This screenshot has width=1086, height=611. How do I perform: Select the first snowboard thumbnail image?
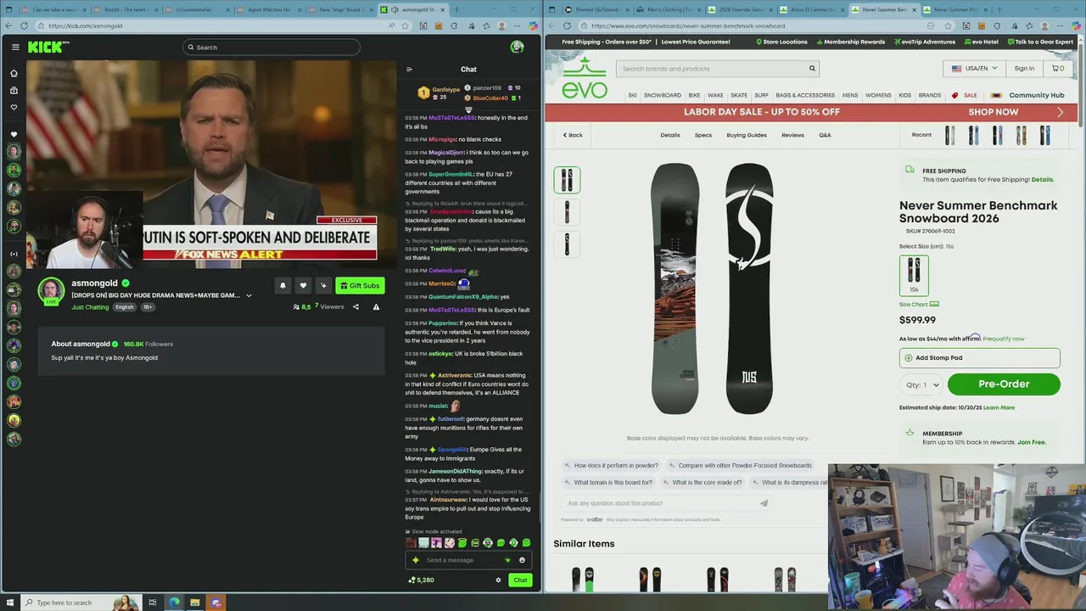(x=567, y=180)
